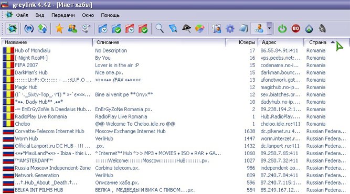
Task: Open favorite hubs with the star icon
Action: [x=59, y=28]
